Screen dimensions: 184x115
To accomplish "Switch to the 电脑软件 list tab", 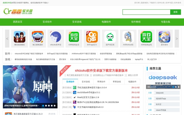I will [132, 82].
